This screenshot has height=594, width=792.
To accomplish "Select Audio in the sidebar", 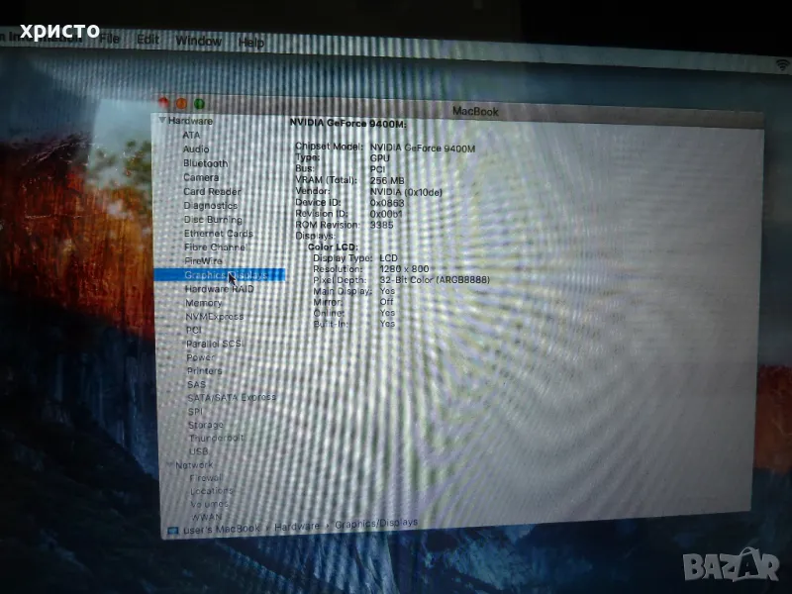I will click(x=196, y=149).
